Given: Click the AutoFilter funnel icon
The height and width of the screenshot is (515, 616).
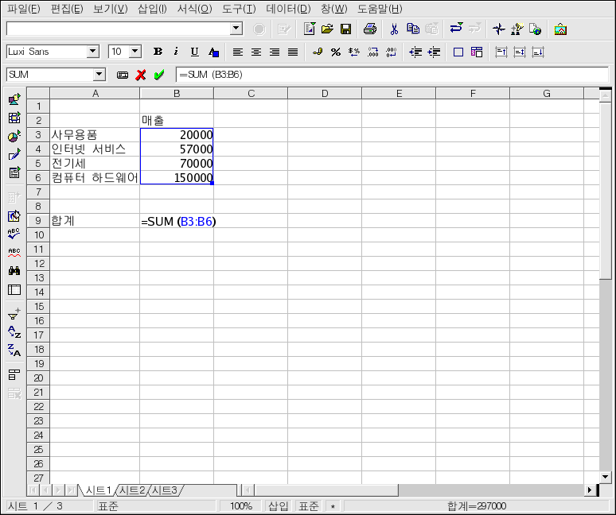Looking at the screenshot, I should click(x=14, y=314).
